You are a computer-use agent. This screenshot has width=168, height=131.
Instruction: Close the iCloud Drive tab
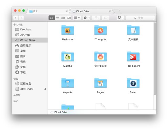tap(110, 11)
